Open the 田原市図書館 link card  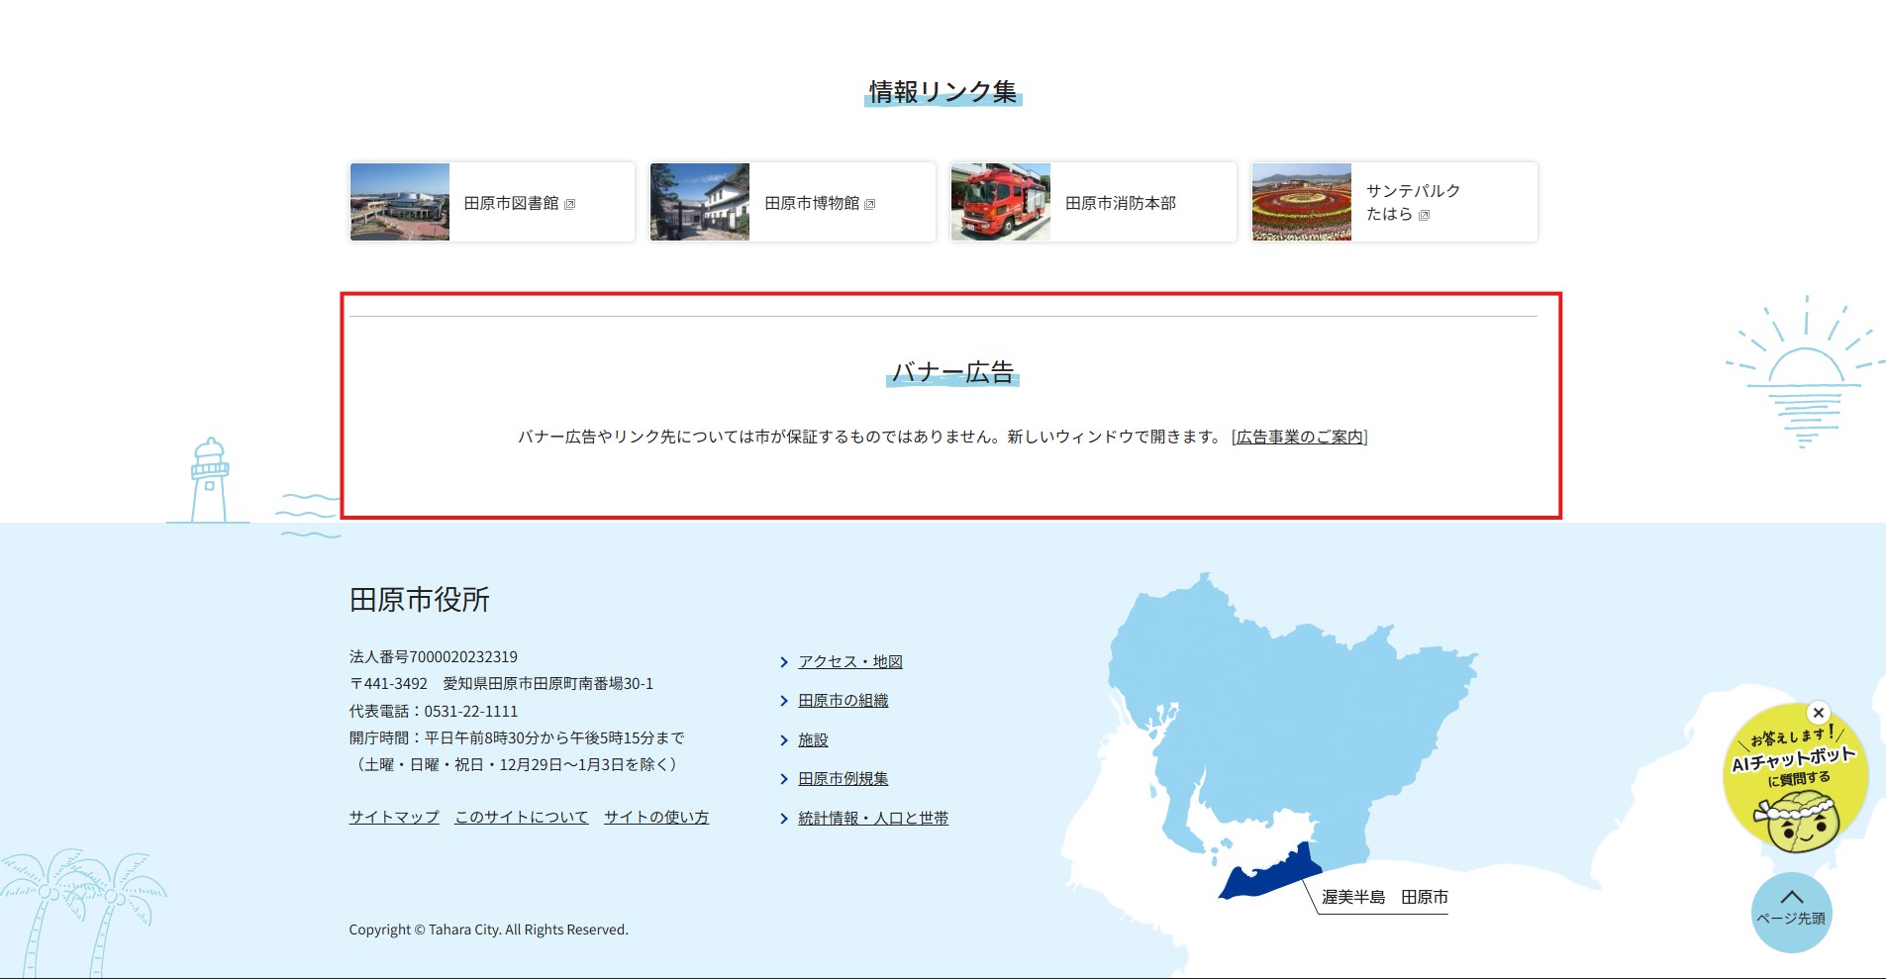pyautogui.click(x=492, y=202)
